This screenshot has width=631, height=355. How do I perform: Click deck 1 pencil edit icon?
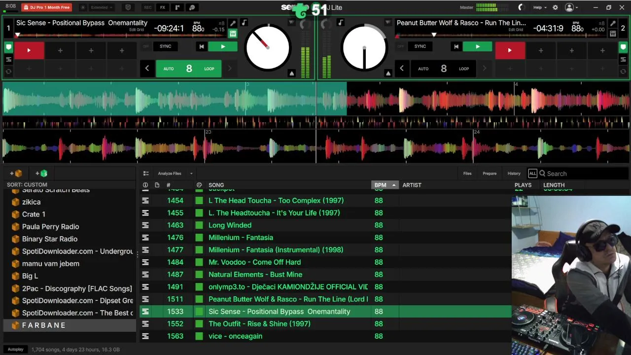pos(233,23)
